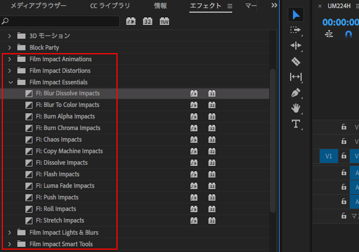Show hidden panel tabs chevron
The image size is (359, 252).
point(274,5)
